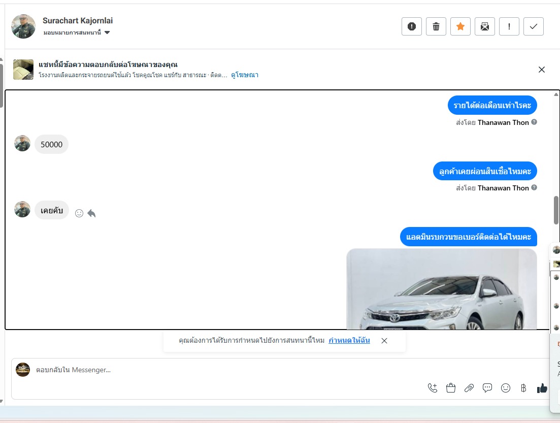Click the baht payment request icon
This screenshot has height=423, width=560.
coord(523,388)
